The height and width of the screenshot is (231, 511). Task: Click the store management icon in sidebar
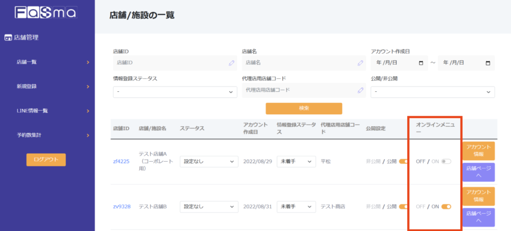tap(8, 37)
